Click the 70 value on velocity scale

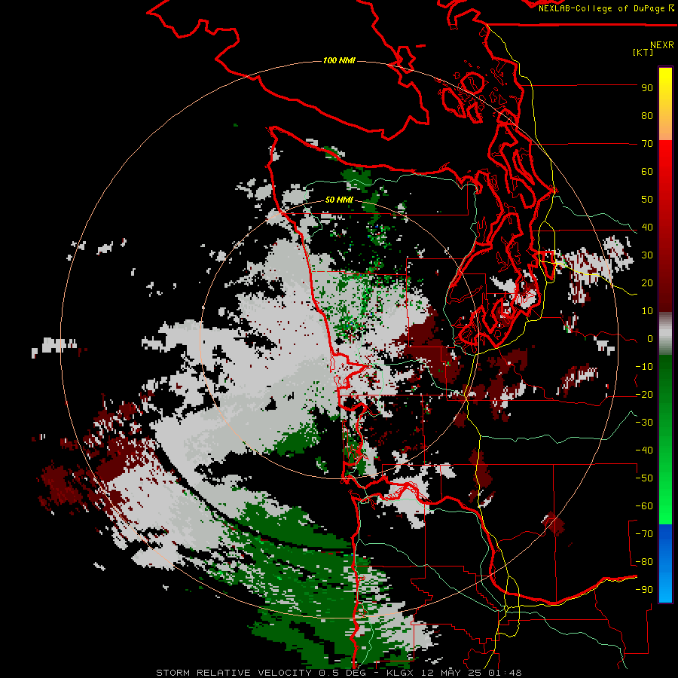(x=647, y=144)
